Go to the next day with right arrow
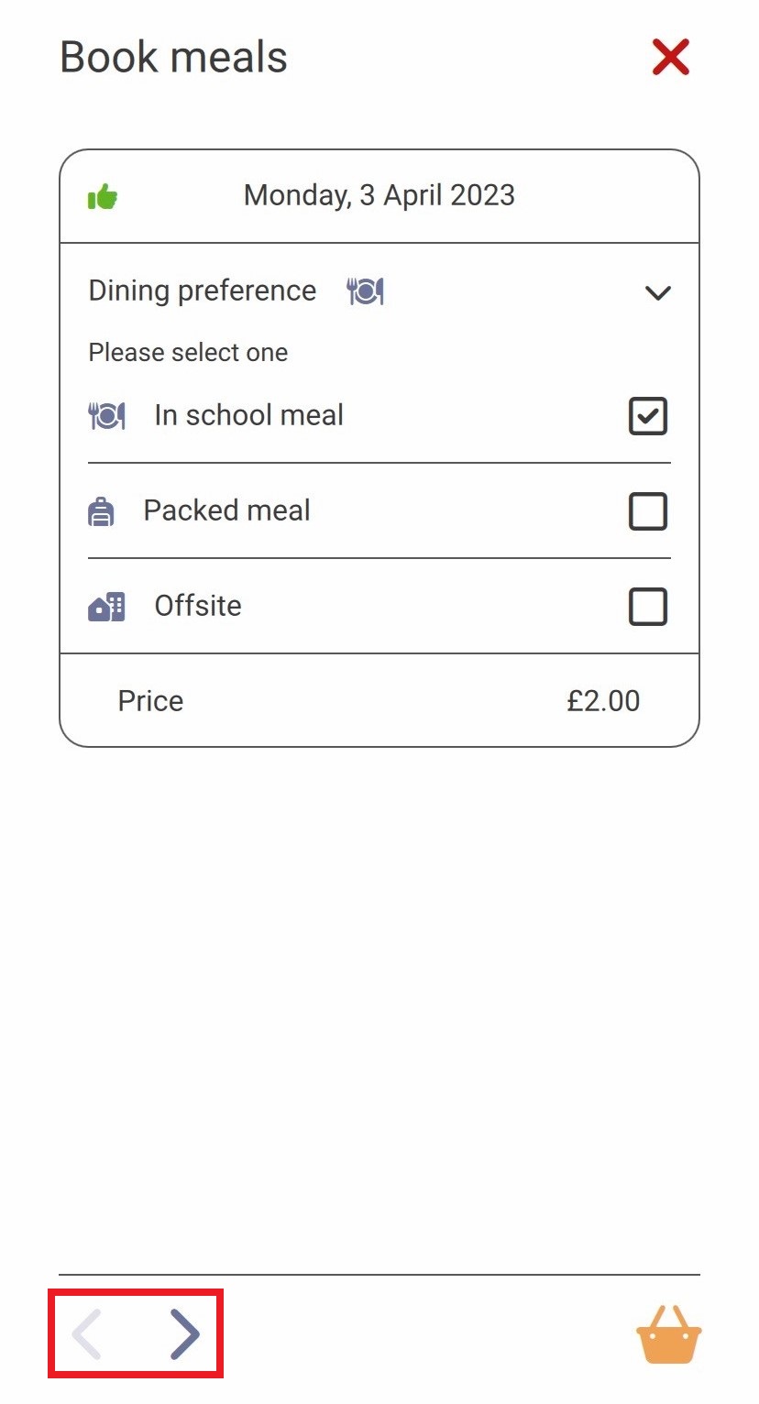This screenshot has height=1404, width=759. pos(185,1334)
